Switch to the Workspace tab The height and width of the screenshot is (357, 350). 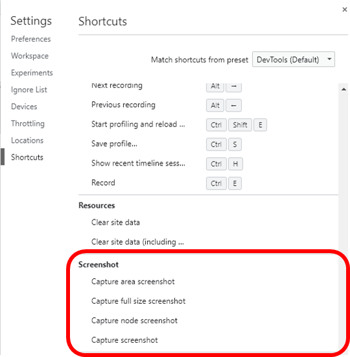click(x=30, y=56)
